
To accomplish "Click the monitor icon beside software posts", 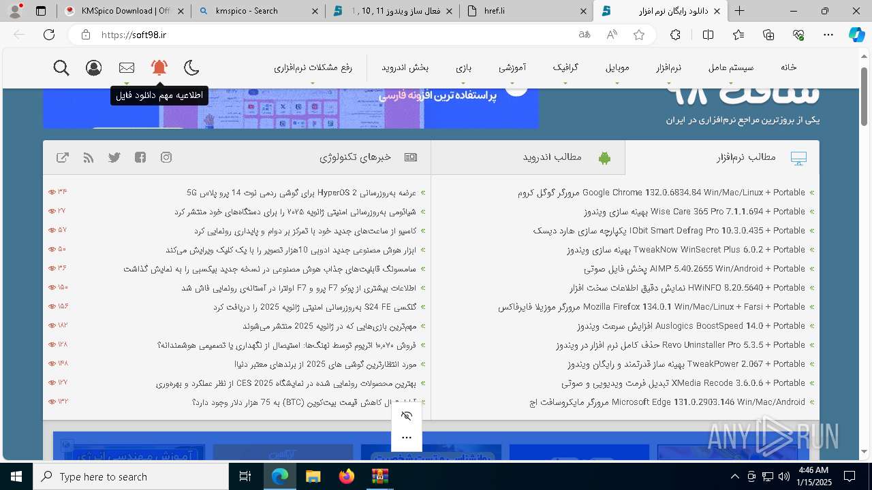I will [x=798, y=158].
